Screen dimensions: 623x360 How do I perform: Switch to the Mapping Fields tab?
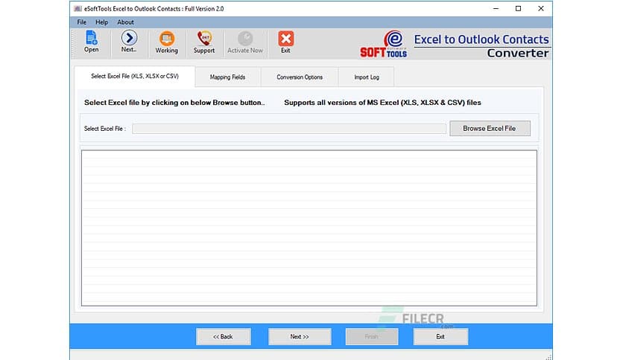228,77
